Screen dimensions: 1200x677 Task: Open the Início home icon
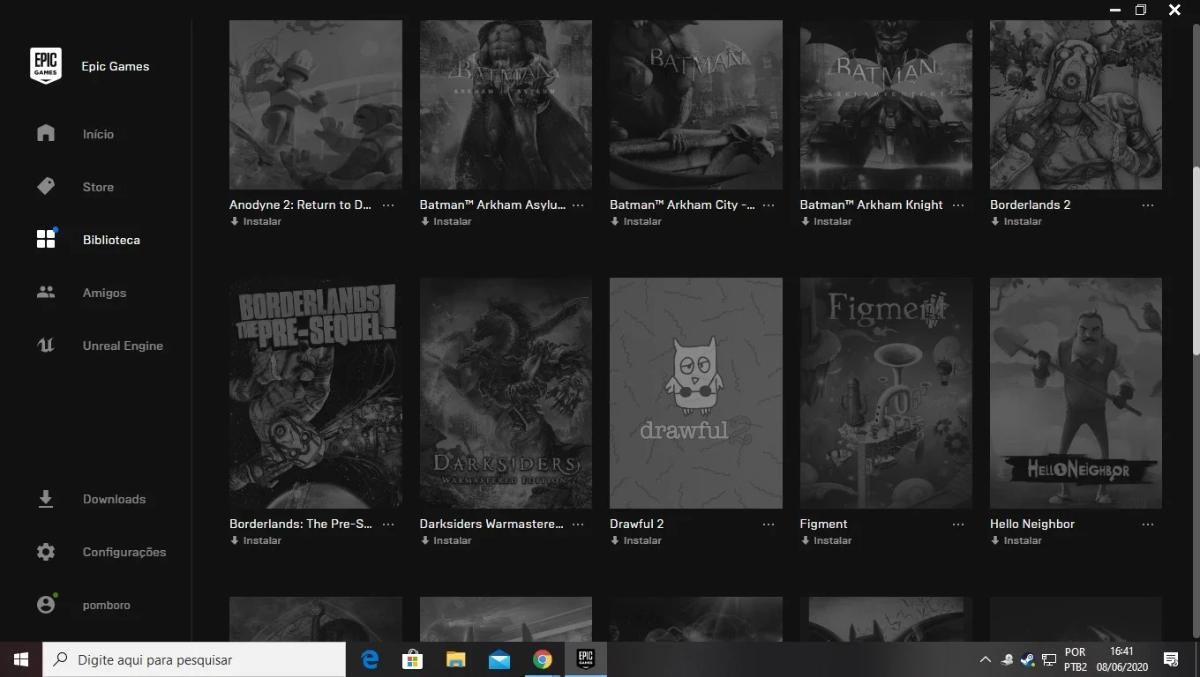(46, 133)
